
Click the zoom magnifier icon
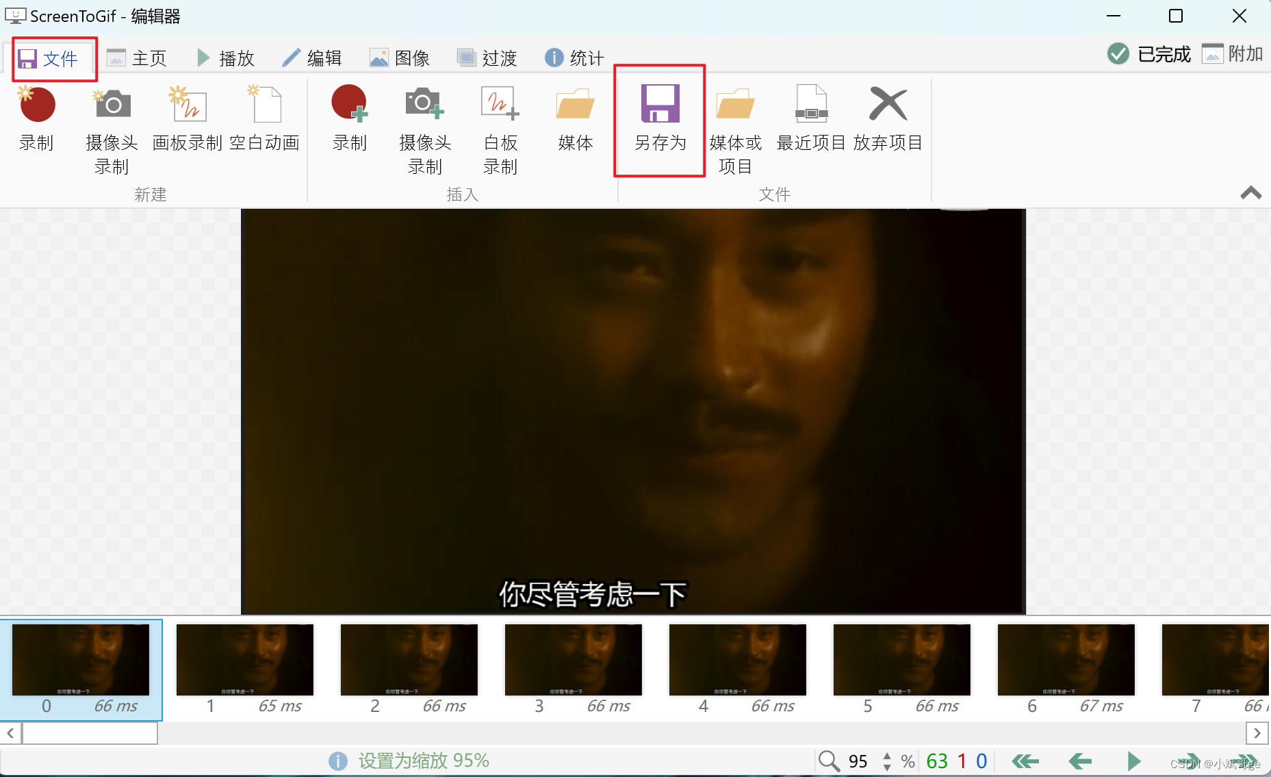pyautogui.click(x=829, y=761)
